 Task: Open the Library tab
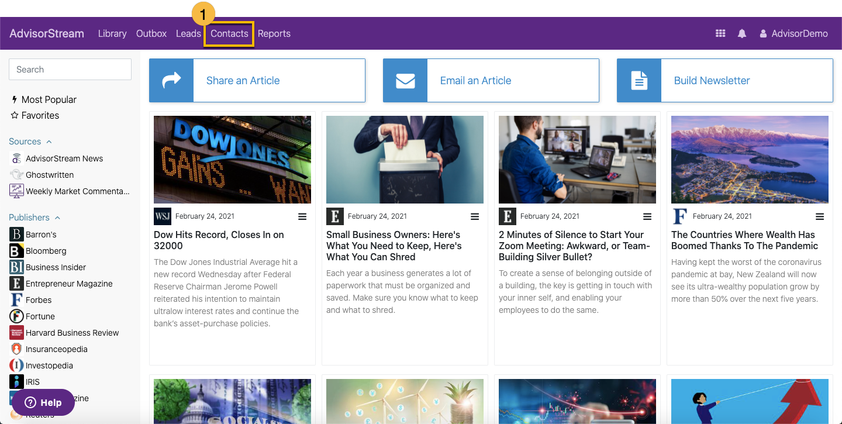tap(112, 33)
